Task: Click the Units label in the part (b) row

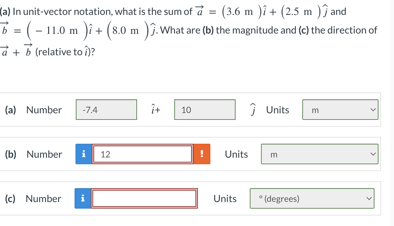Action: (236, 154)
